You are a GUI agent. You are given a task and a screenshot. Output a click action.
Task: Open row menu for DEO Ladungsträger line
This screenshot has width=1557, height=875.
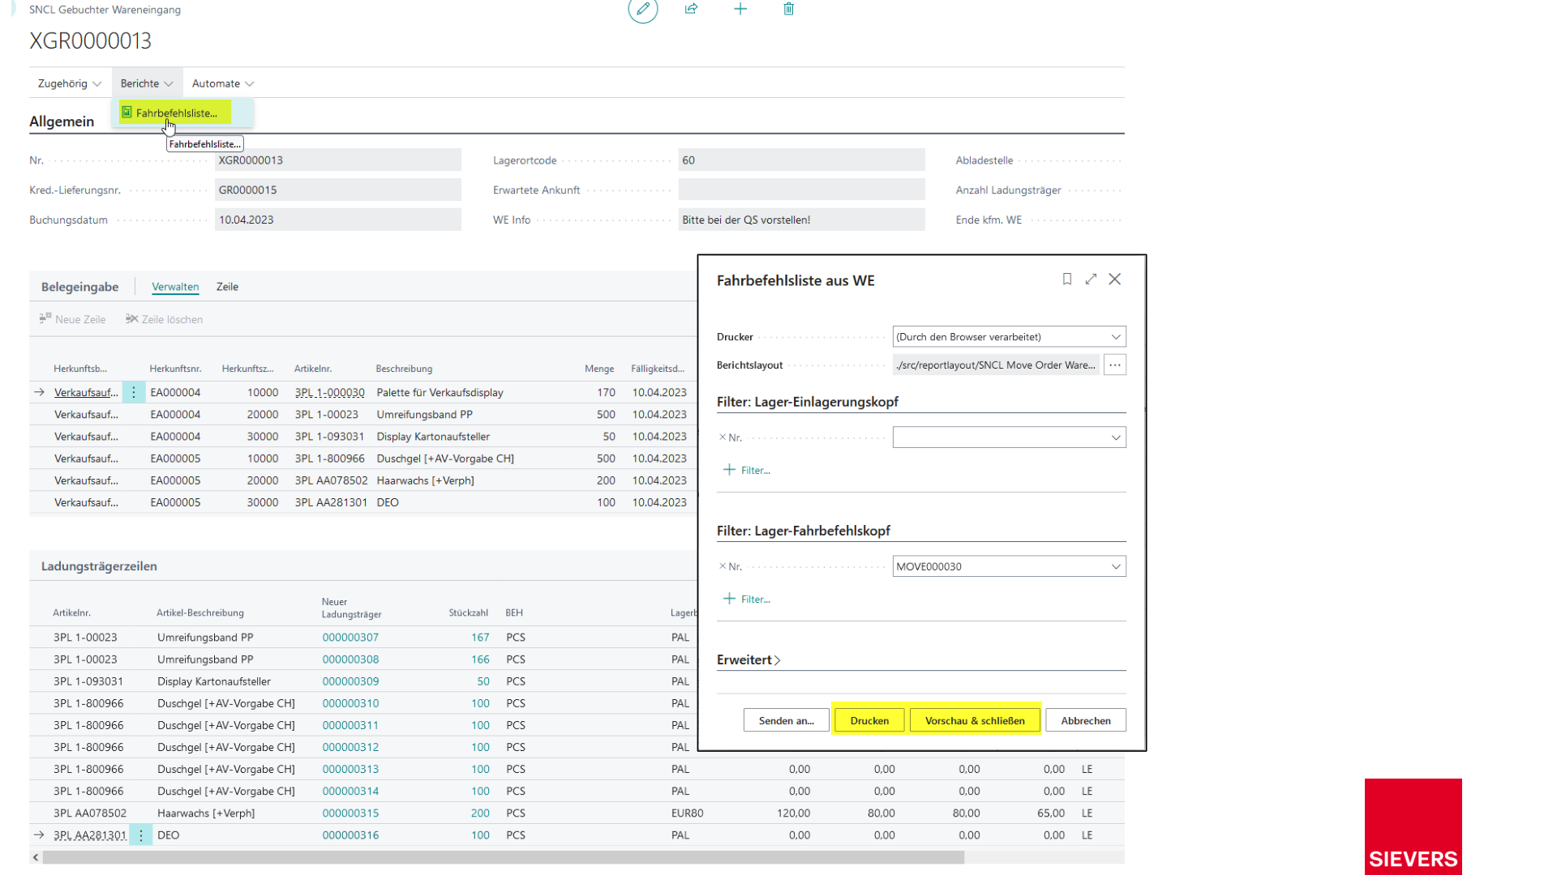[140, 835]
